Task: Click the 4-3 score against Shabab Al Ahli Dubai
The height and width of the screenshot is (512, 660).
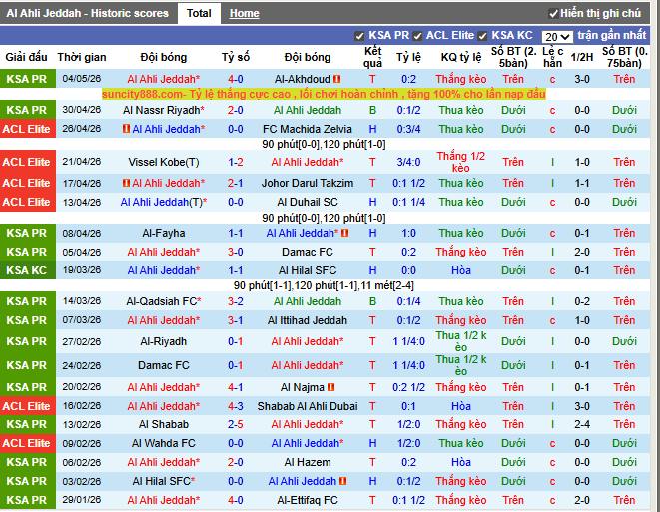Action: tap(236, 406)
